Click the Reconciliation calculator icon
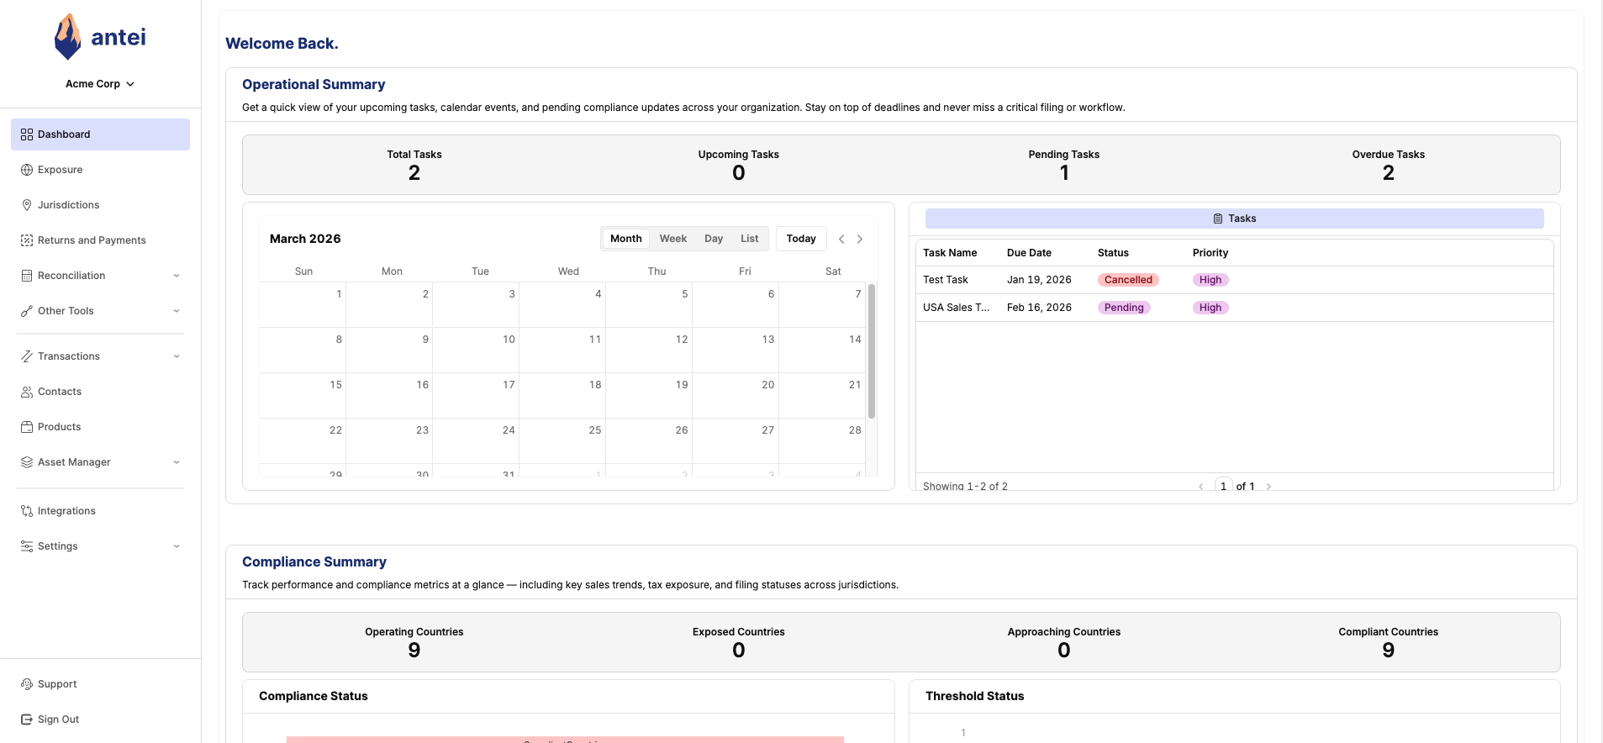Screen dimensions: 1603x743 click(27, 276)
